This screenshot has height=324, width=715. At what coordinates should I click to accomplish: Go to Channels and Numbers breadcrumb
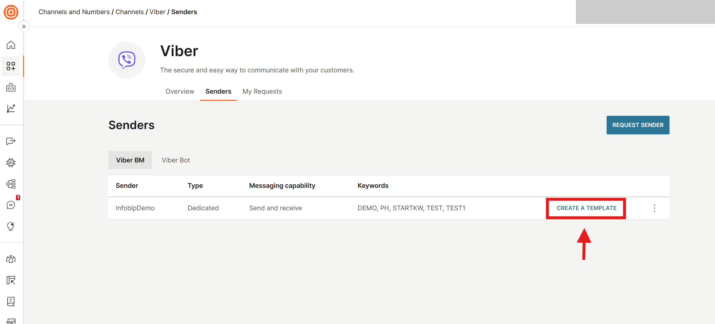[x=74, y=12]
